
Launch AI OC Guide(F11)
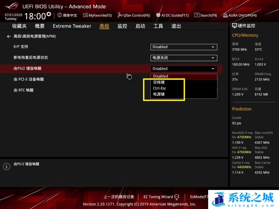175,16
